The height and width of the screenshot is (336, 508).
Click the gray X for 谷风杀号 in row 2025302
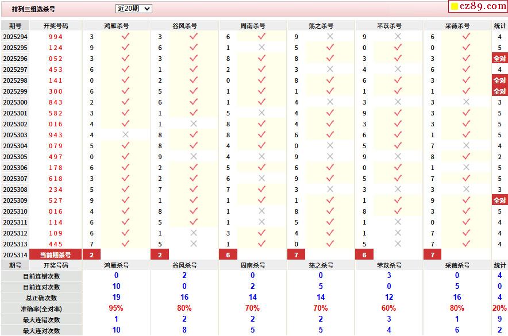tap(194, 124)
